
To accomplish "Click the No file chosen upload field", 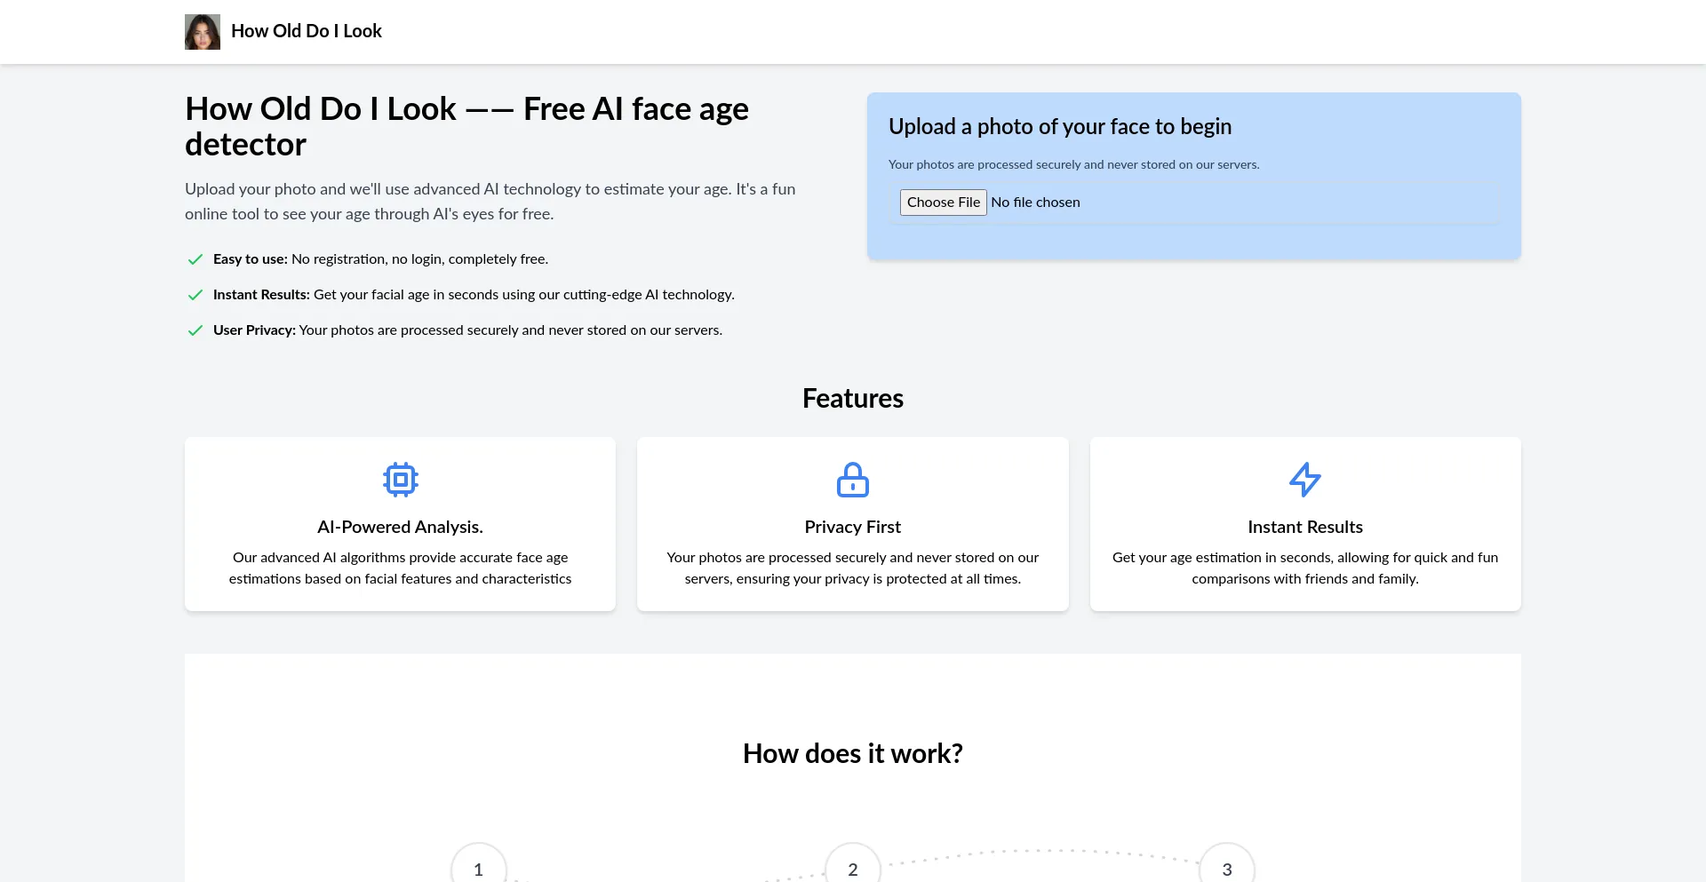I will tap(1195, 203).
